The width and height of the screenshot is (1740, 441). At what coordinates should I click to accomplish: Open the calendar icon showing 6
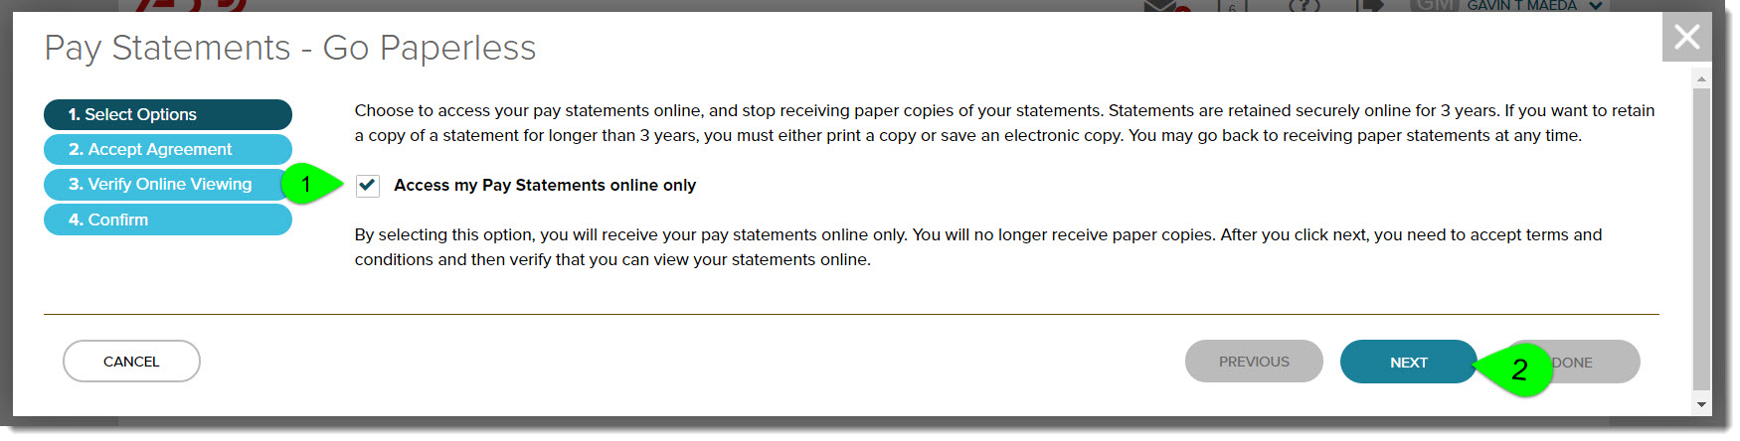1233,7
